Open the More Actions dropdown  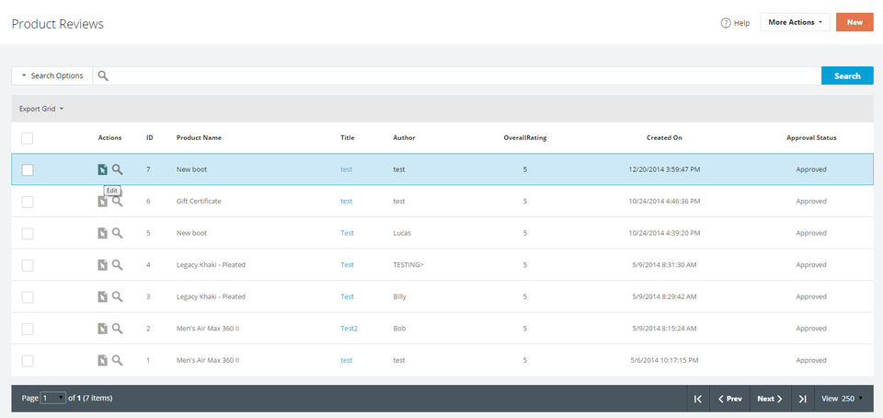pos(795,22)
